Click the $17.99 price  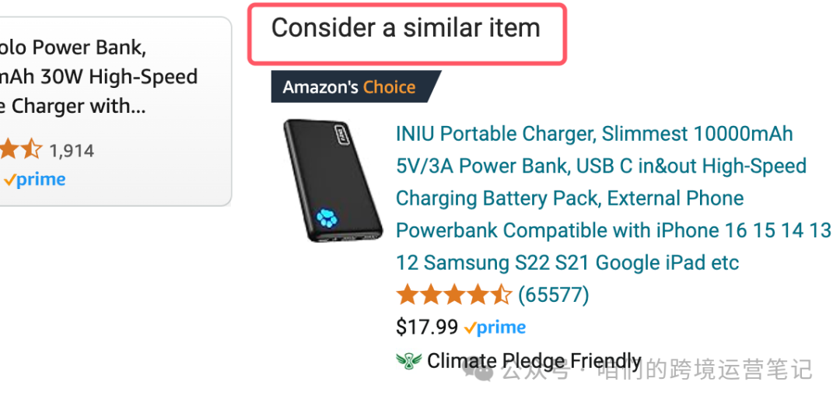[427, 328]
